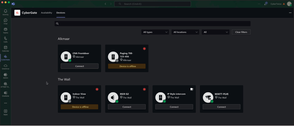The image size is (294, 126).
Task: Click The Wall group heading
Action: (x=64, y=79)
